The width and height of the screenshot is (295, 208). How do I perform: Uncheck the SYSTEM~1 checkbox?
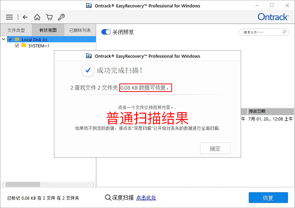17,46
